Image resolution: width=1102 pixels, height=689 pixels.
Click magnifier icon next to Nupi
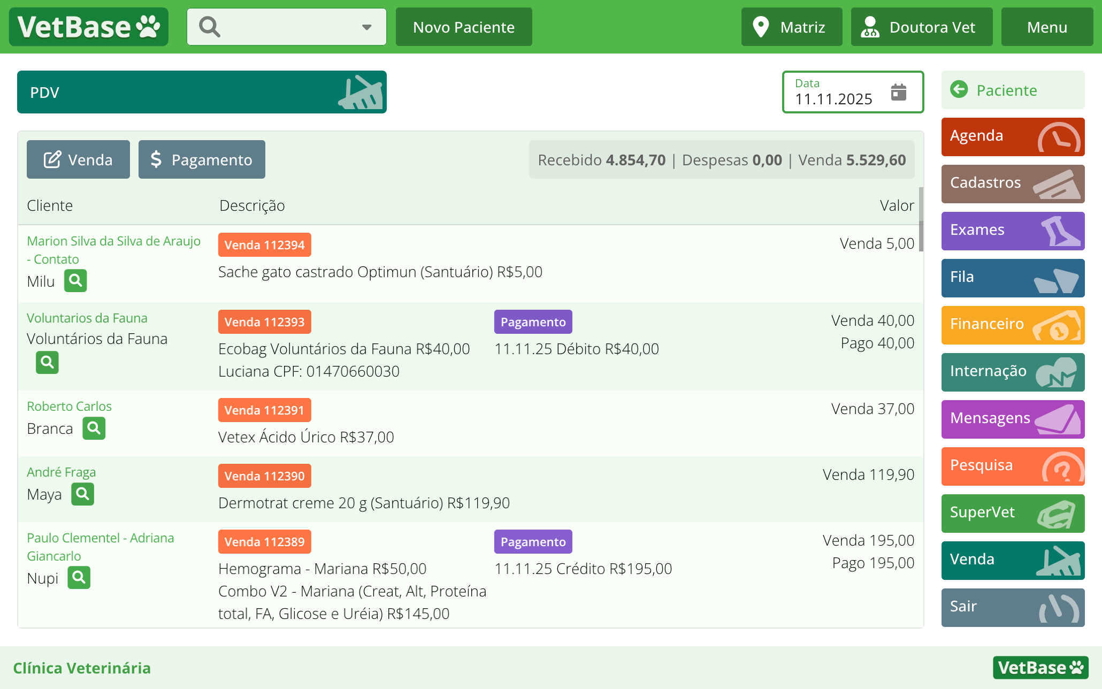79,577
